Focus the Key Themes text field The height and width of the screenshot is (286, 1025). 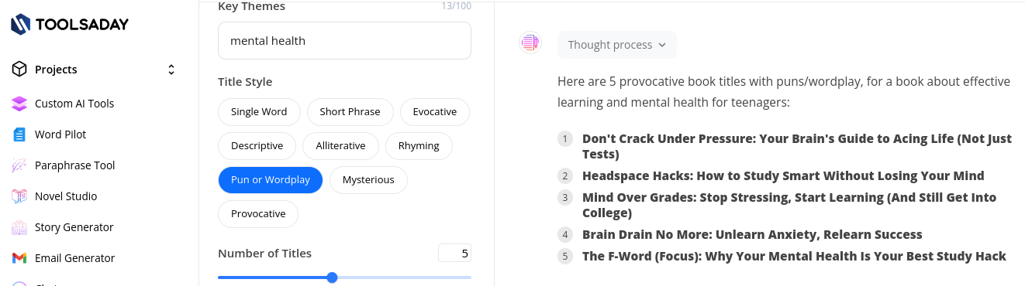344,41
